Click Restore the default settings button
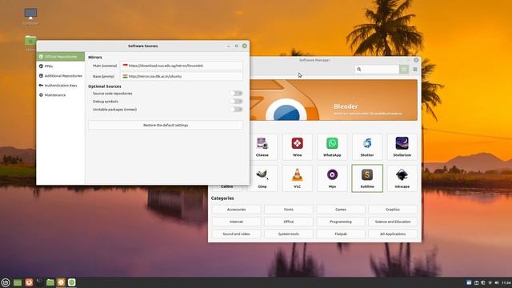The width and height of the screenshot is (512, 288). coord(166,125)
